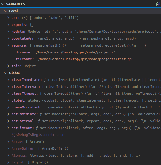Expand the global object entry

coord(8,100)
